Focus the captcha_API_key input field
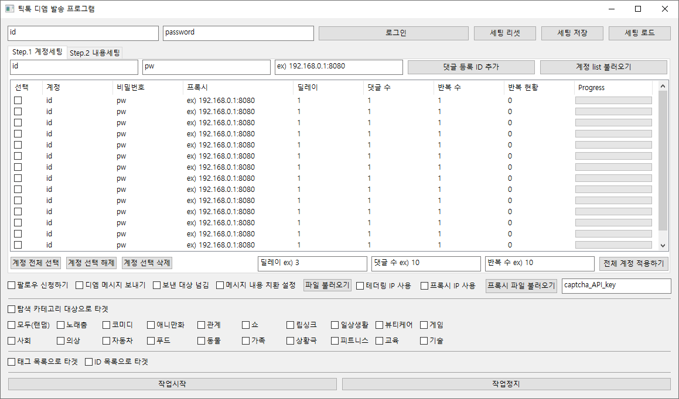 click(x=616, y=286)
